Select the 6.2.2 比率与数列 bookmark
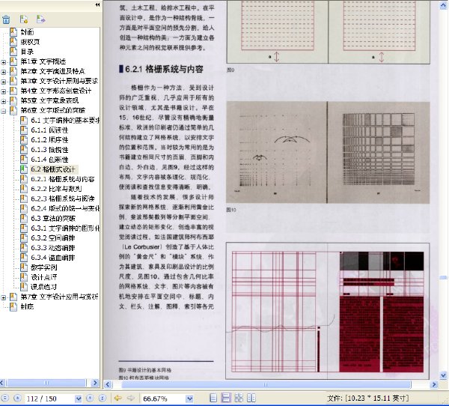Viewport: 449px width, 406px height. [x=56, y=189]
